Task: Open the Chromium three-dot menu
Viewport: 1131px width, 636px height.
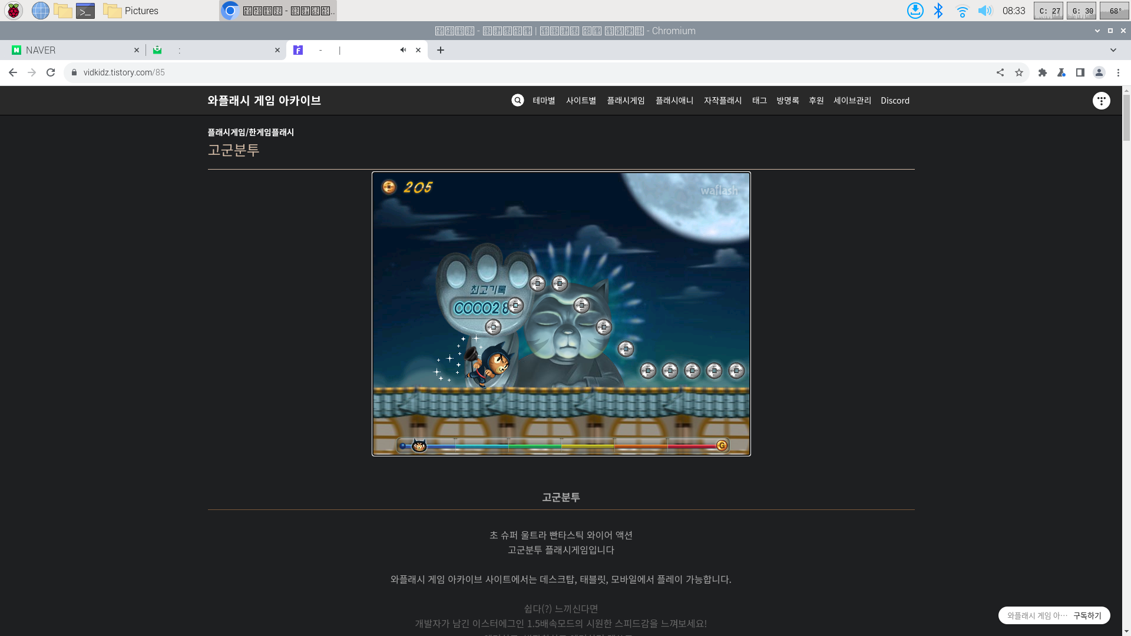Action: click(x=1118, y=72)
